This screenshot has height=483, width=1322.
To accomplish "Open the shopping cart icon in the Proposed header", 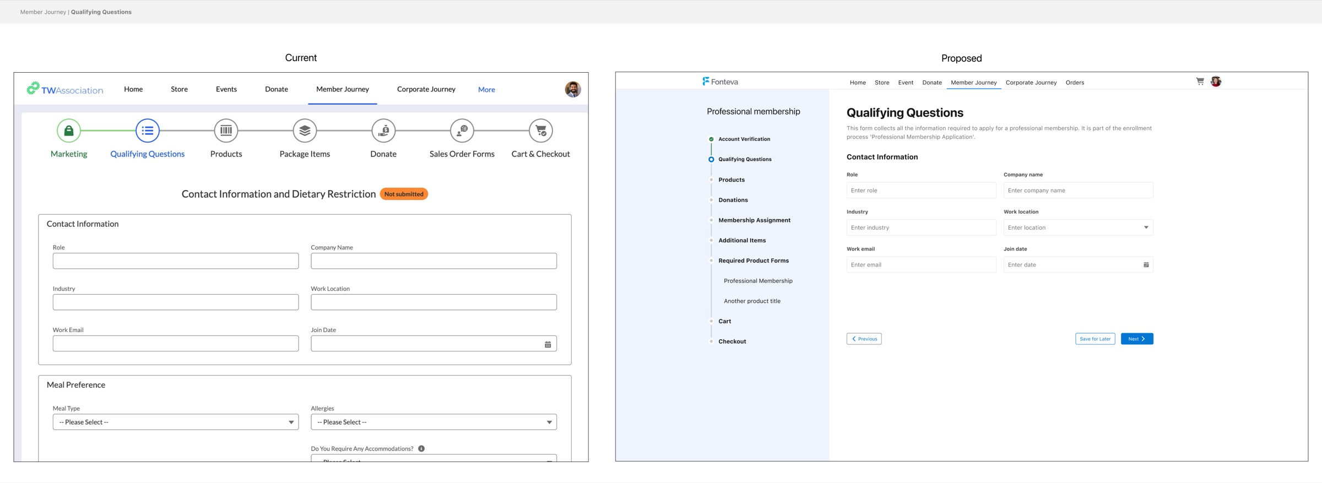I will [x=1200, y=82].
